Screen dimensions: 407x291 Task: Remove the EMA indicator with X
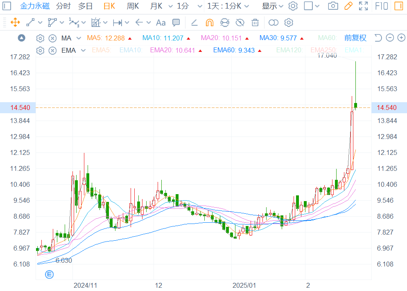(52, 51)
